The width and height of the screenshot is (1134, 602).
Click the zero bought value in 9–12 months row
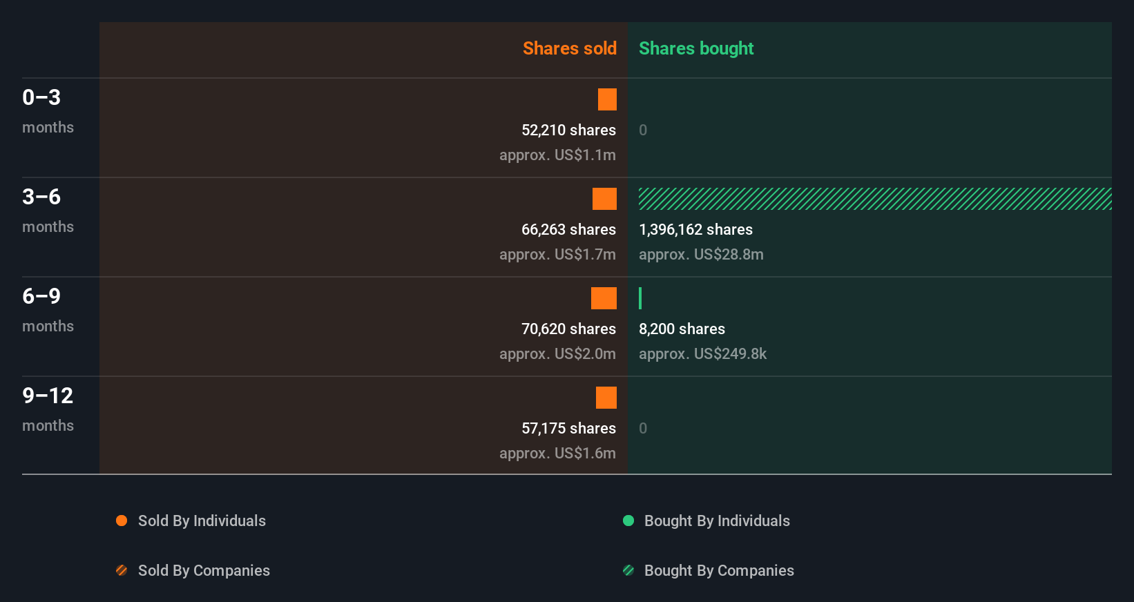pyautogui.click(x=643, y=428)
